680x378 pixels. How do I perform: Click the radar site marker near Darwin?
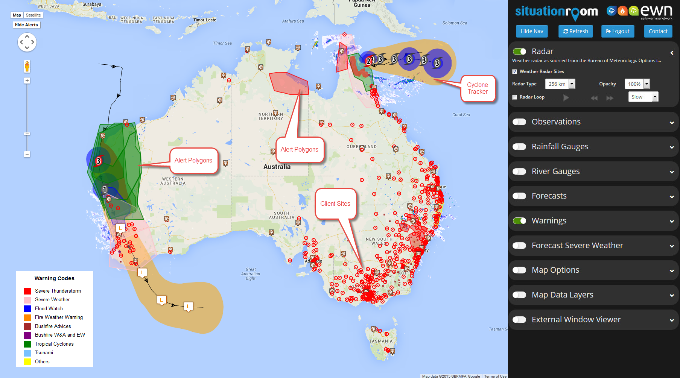point(248,49)
